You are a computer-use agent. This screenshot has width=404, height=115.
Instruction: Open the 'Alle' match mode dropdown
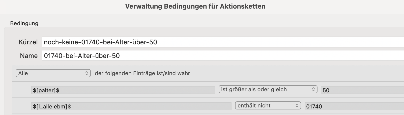53,73
